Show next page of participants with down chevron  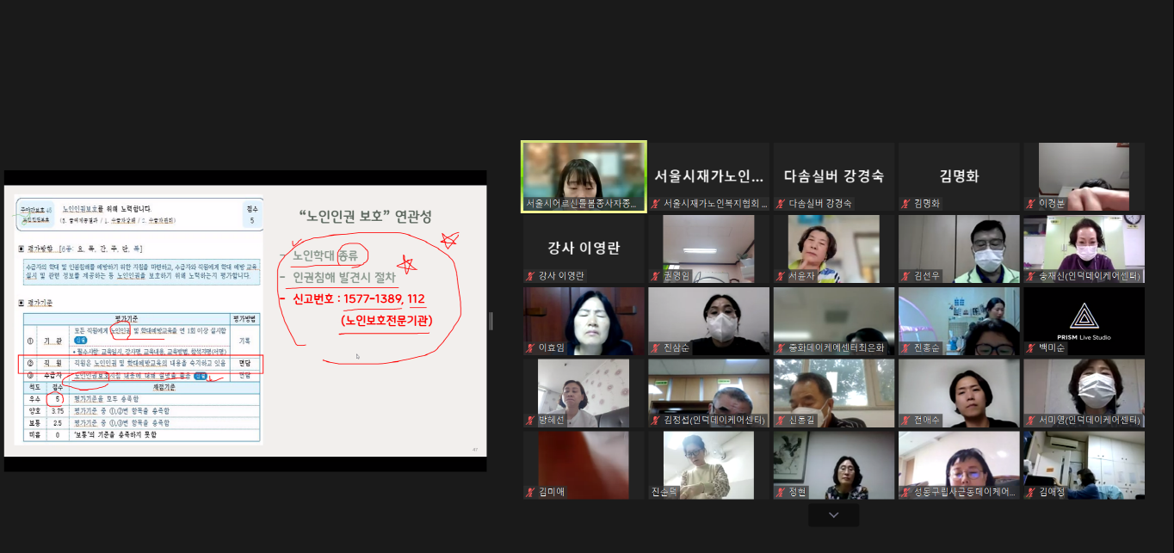(833, 514)
